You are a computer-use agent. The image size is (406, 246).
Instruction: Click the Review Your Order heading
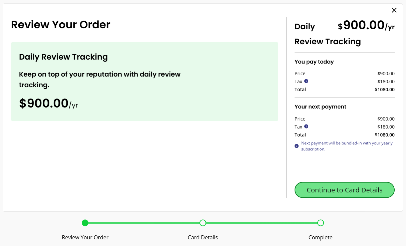click(x=61, y=25)
